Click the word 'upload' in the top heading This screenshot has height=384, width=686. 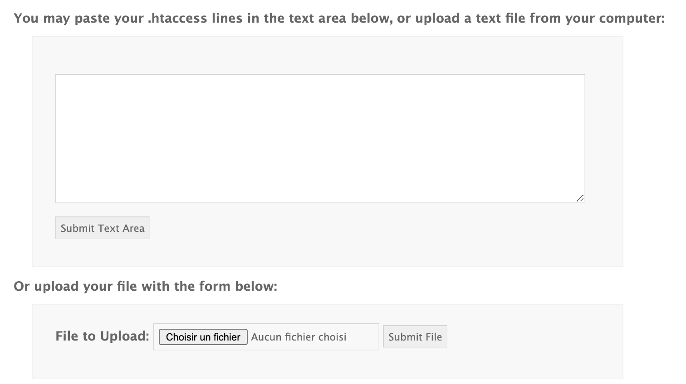(x=434, y=19)
